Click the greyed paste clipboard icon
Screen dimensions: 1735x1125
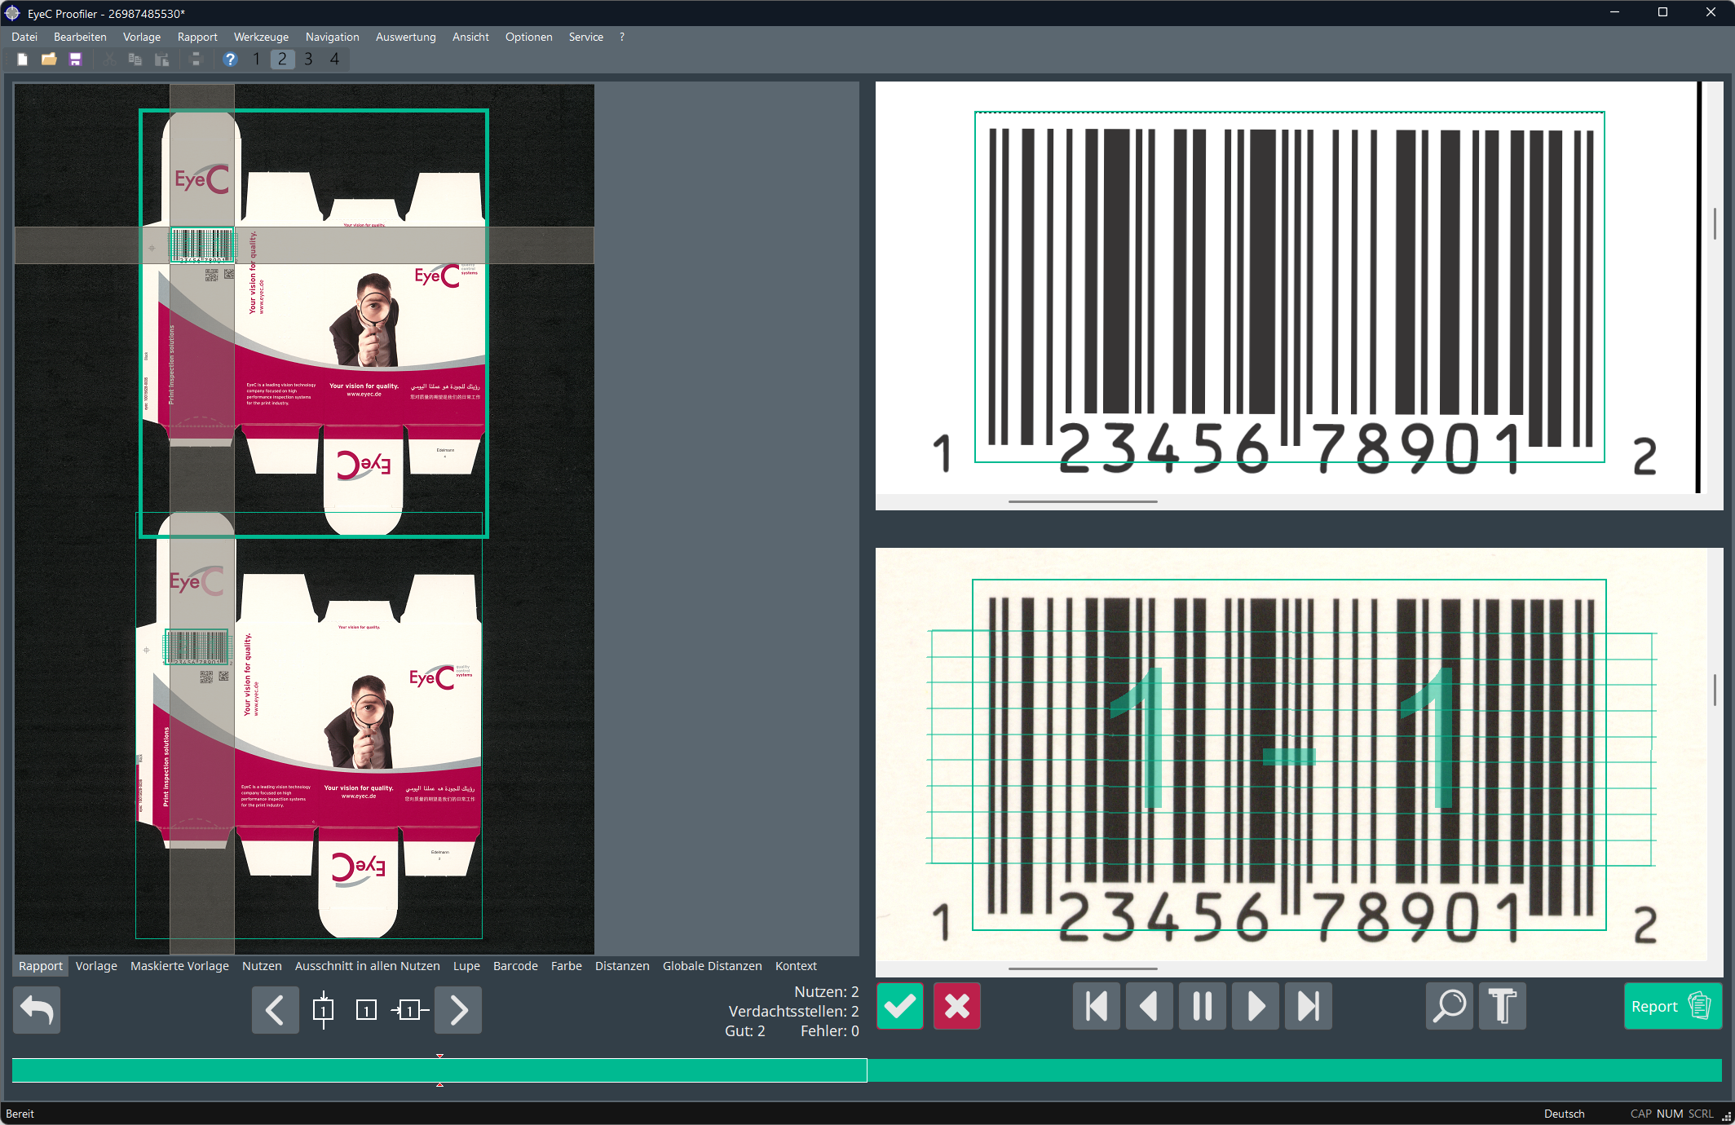(x=161, y=60)
